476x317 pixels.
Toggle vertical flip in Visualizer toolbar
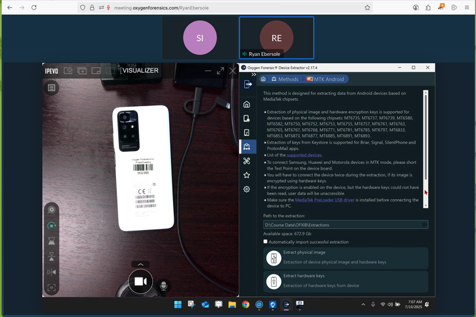(51, 256)
